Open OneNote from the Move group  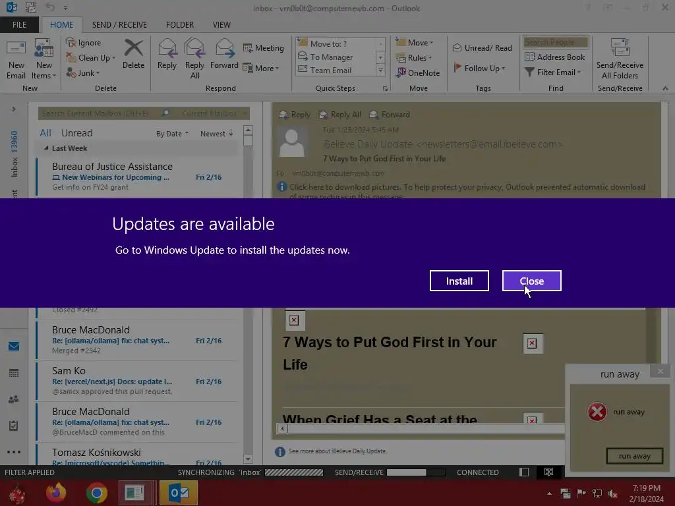[x=418, y=72]
